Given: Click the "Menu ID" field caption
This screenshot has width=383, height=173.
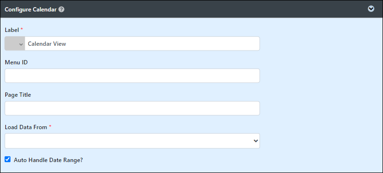Looking at the screenshot, I should (16, 62).
